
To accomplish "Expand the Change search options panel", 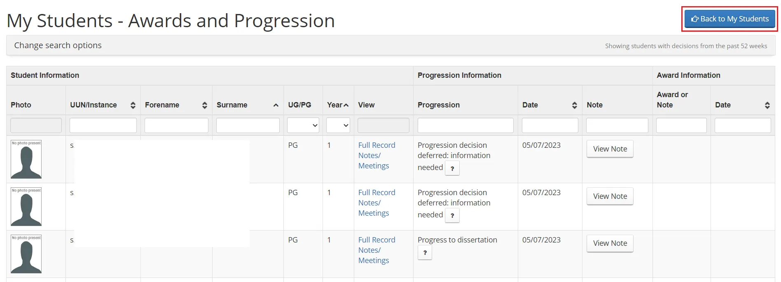I will tap(57, 45).
